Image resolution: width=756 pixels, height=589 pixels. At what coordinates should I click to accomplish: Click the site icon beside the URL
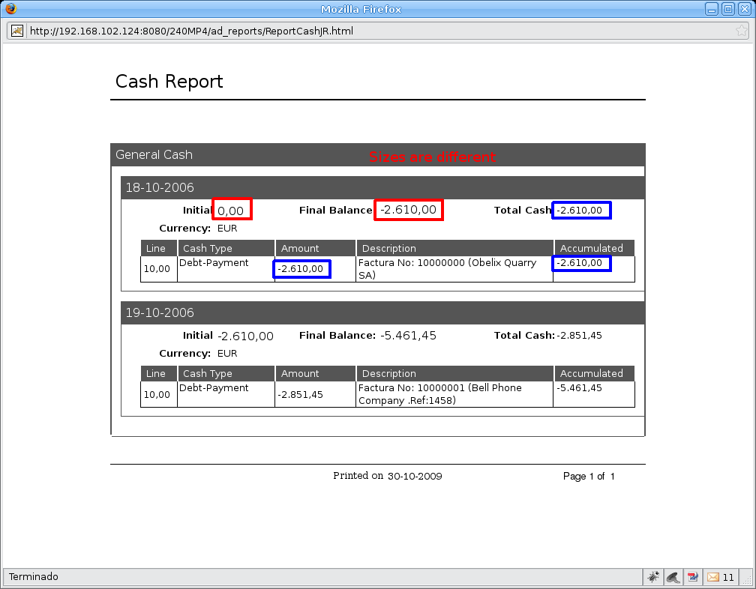17,31
